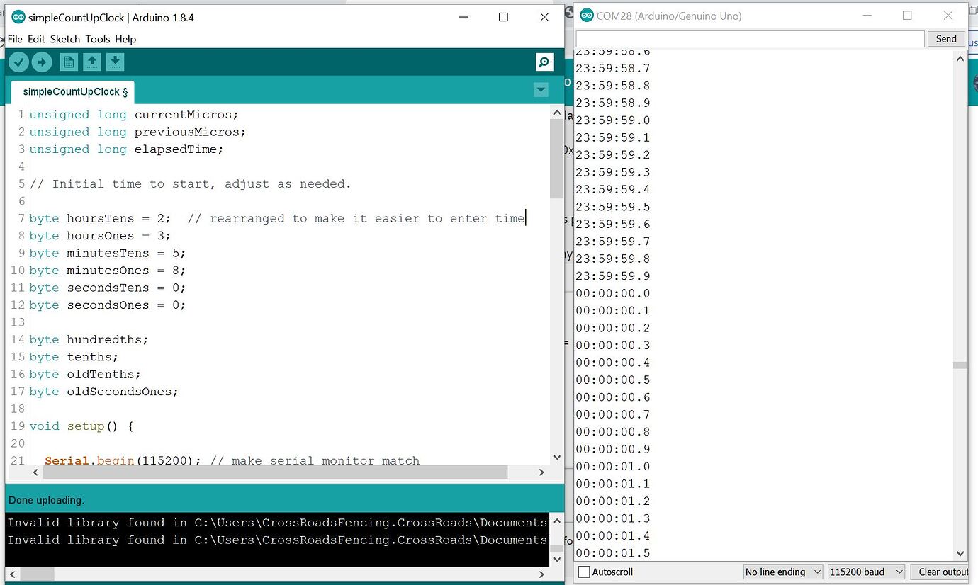Save the sketch using the Save icon
Screen dimensions: 978x585
(115, 62)
